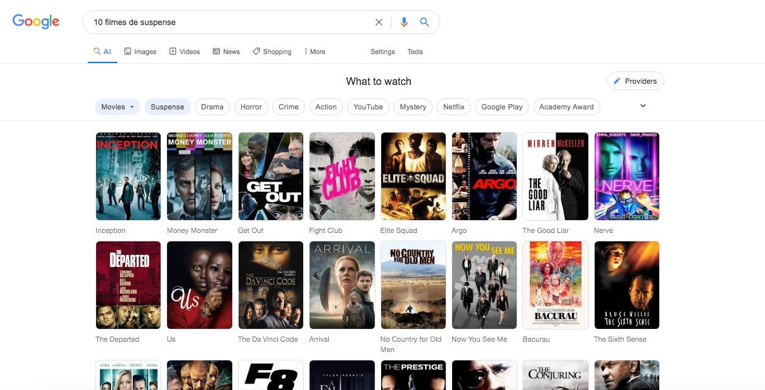Click the 'Argo' title text

[x=459, y=230]
